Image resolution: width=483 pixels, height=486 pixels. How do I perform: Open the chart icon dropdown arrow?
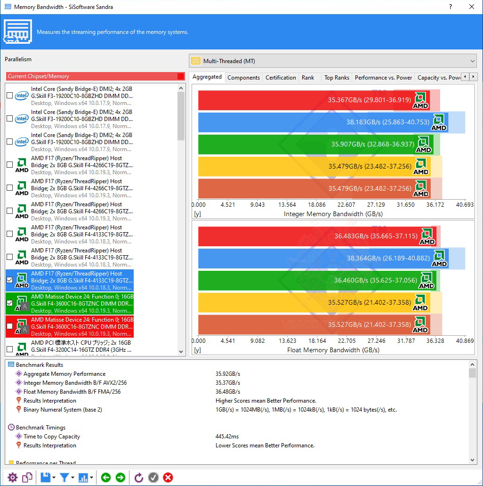[x=92, y=478]
